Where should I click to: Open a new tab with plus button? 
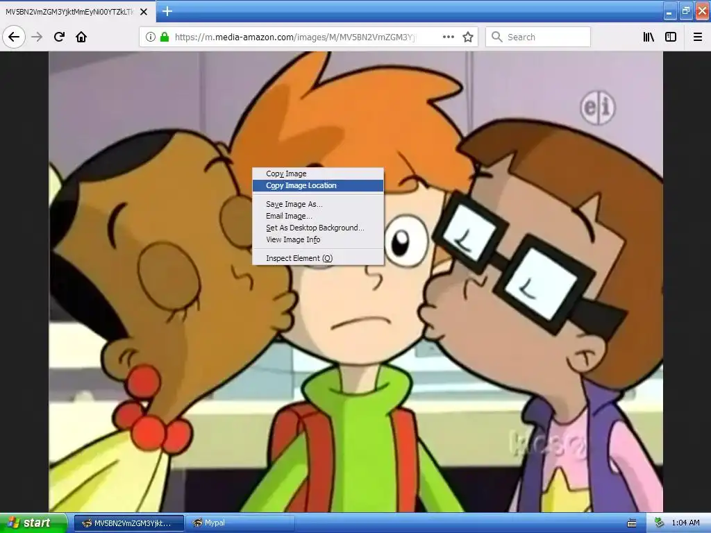167,11
